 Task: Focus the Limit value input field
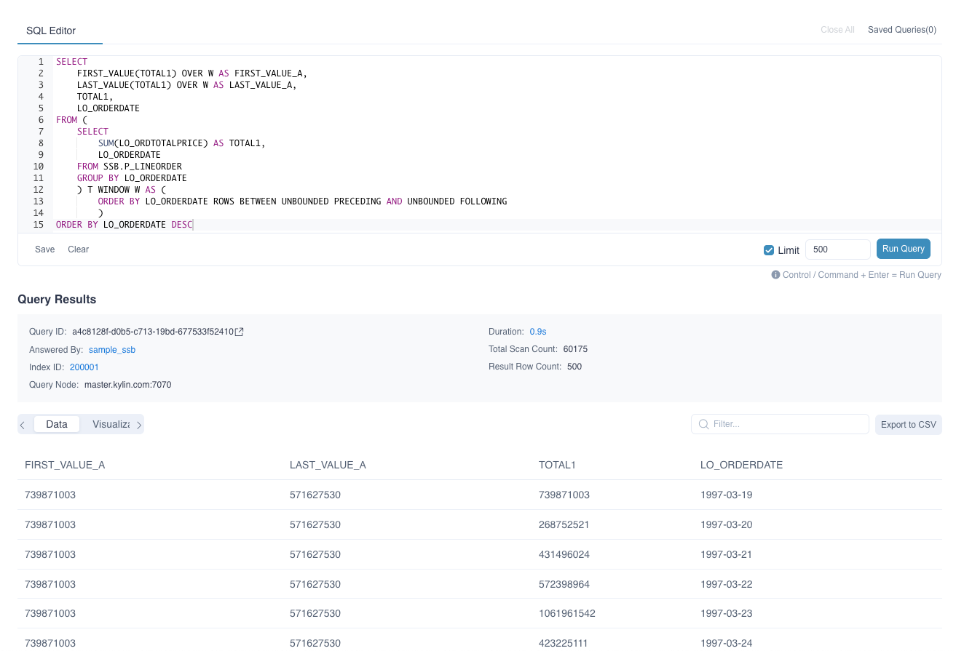point(837,249)
